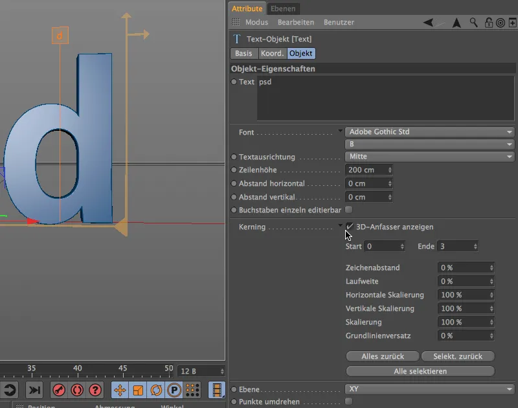Click the Kerning Start value field
This screenshot has width=518, height=408.
pyautogui.click(x=384, y=246)
